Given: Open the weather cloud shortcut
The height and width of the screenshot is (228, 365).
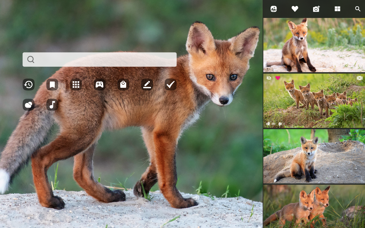Looking at the screenshot, I should [29, 105].
